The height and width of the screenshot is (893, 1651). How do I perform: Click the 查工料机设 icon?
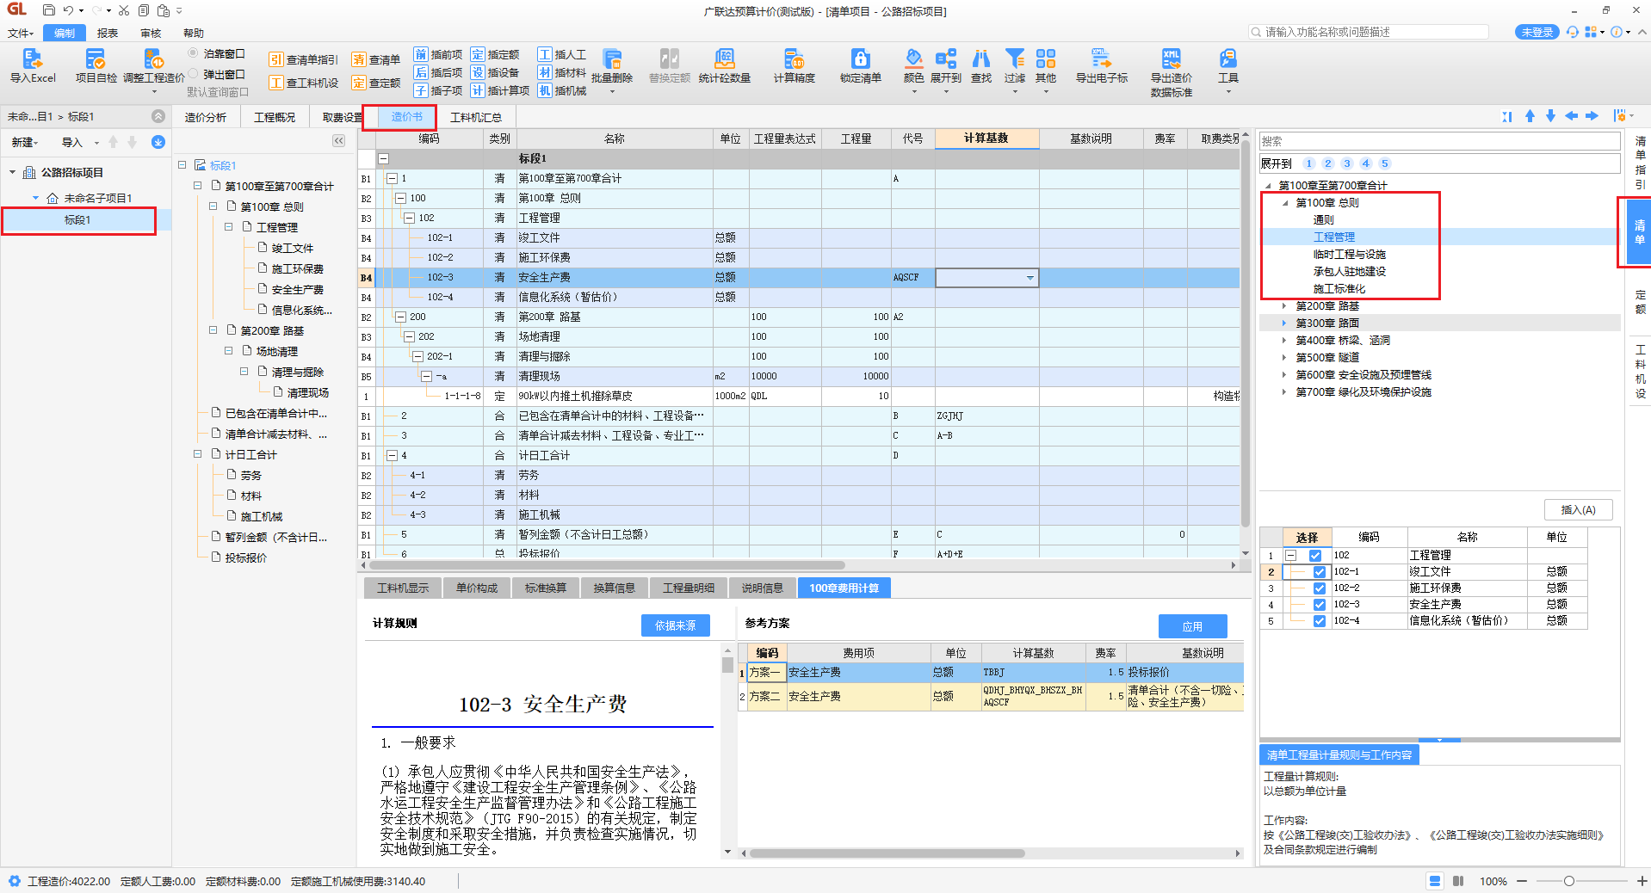click(x=276, y=83)
